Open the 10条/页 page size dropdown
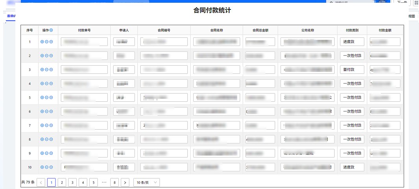Image resolution: width=419 pixels, height=189 pixels. [146, 182]
